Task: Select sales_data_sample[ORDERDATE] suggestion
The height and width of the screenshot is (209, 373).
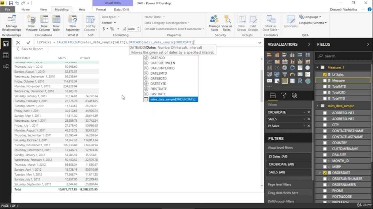Action: pyautogui.click(x=171, y=99)
